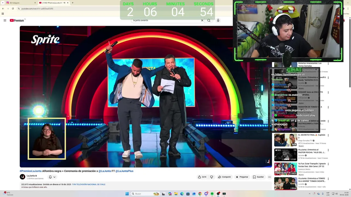Open options for ROMANÉ video
The height and width of the screenshot is (197, 351).
[328, 92]
